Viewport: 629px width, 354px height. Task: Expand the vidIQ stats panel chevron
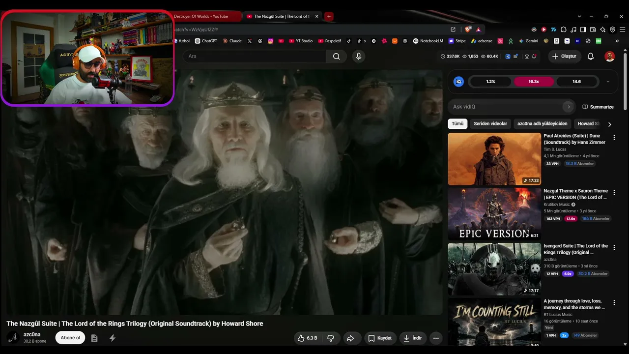608,82
